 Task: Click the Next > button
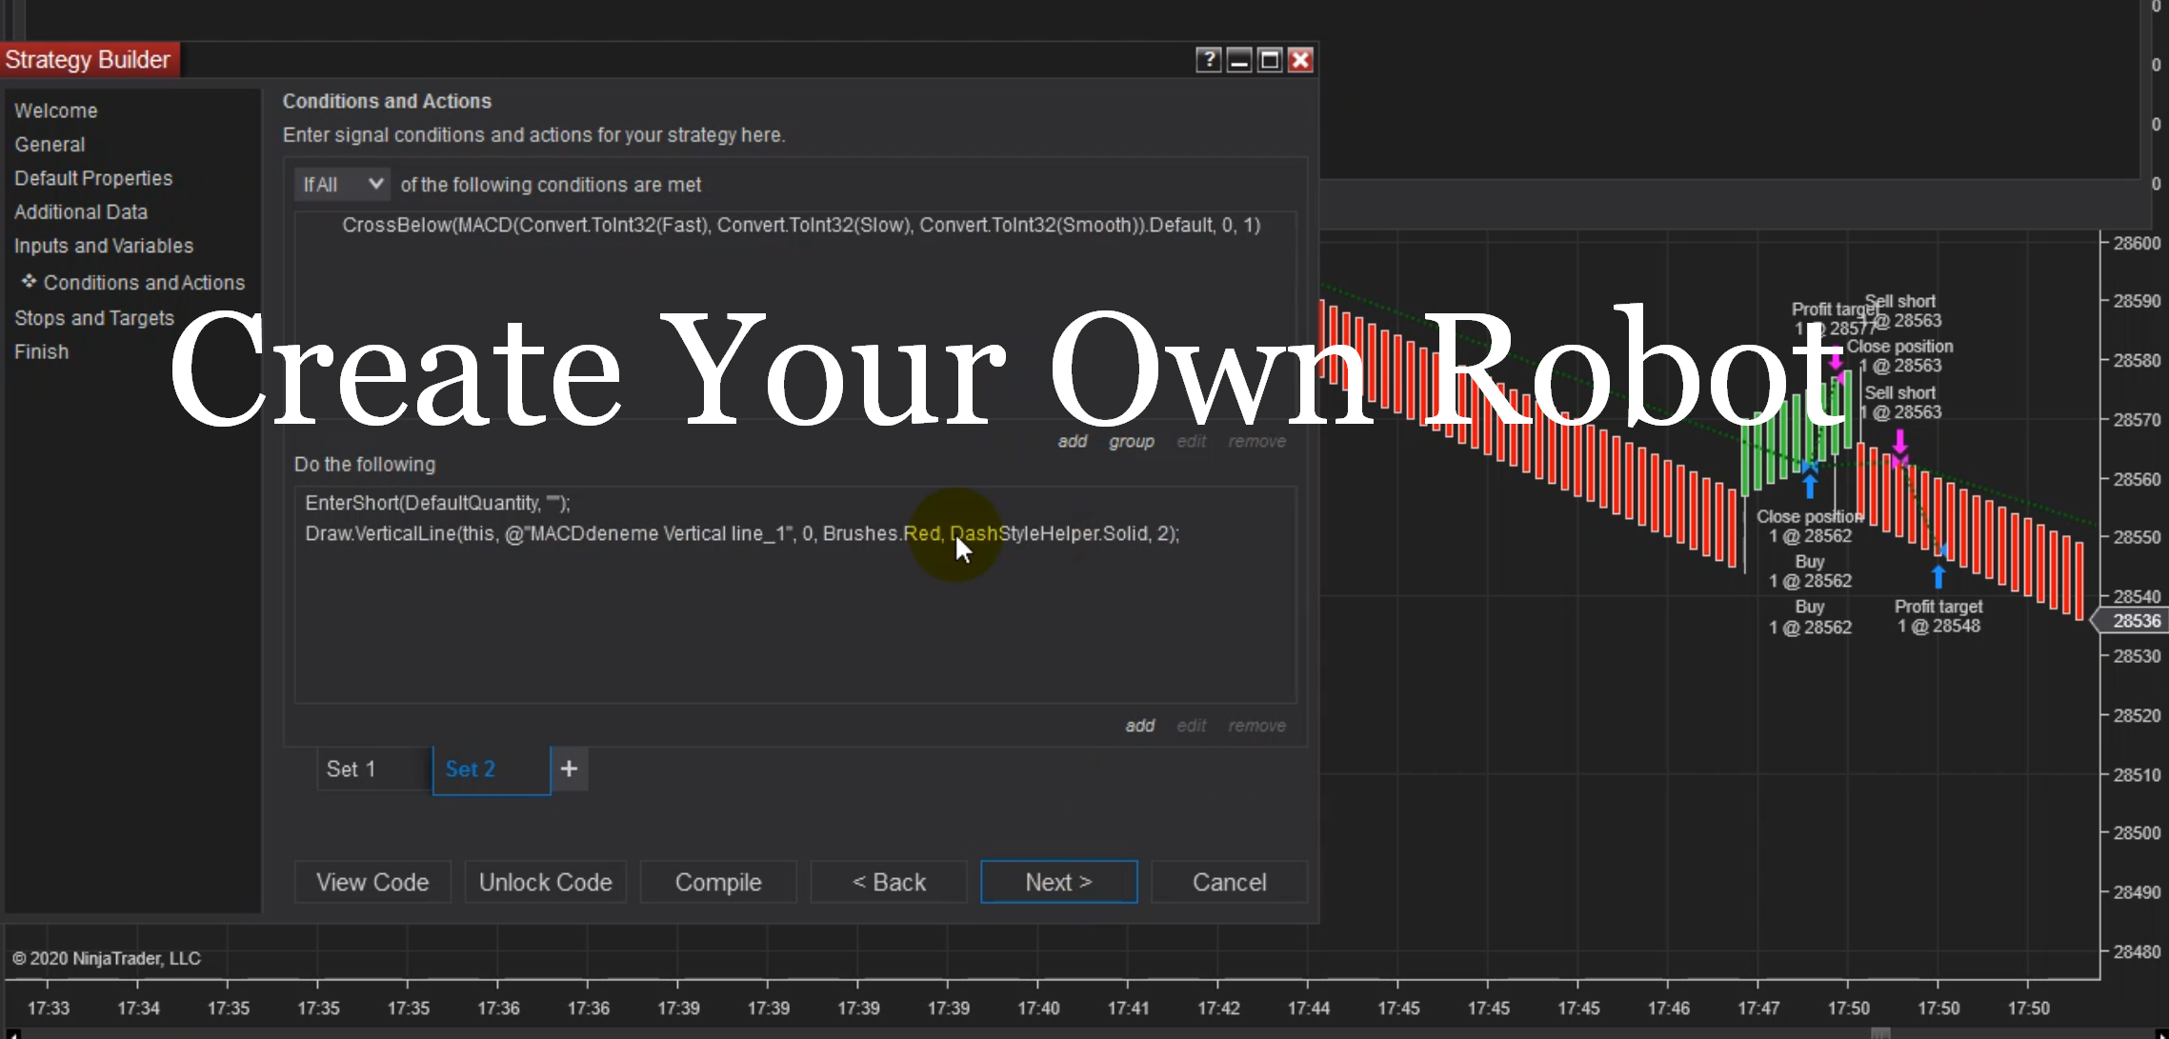pyautogui.click(x=1058, y=882)
